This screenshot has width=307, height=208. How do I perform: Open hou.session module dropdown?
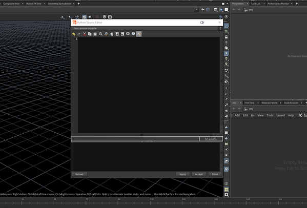(147, 29)
